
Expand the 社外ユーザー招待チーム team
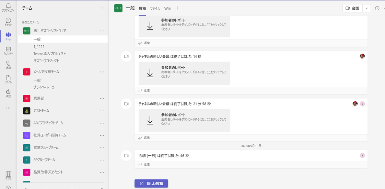[x=50, y=135]
